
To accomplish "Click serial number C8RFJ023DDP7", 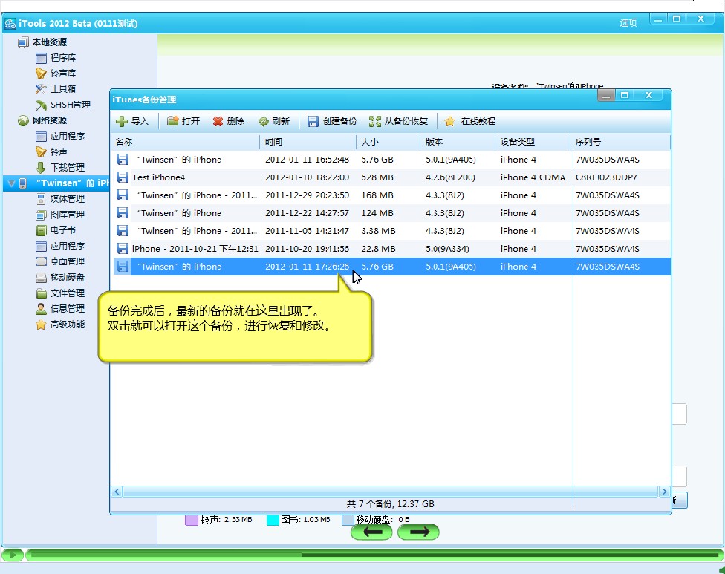I will [606, 177].
